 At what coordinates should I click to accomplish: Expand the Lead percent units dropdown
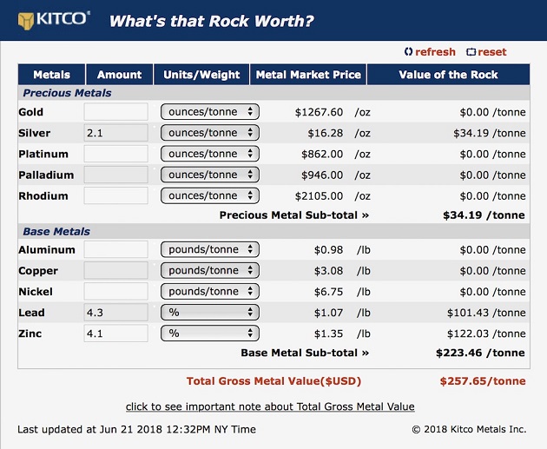pos(209,313)
